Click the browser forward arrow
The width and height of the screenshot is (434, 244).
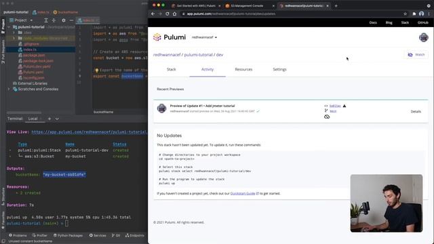[160, 14]
